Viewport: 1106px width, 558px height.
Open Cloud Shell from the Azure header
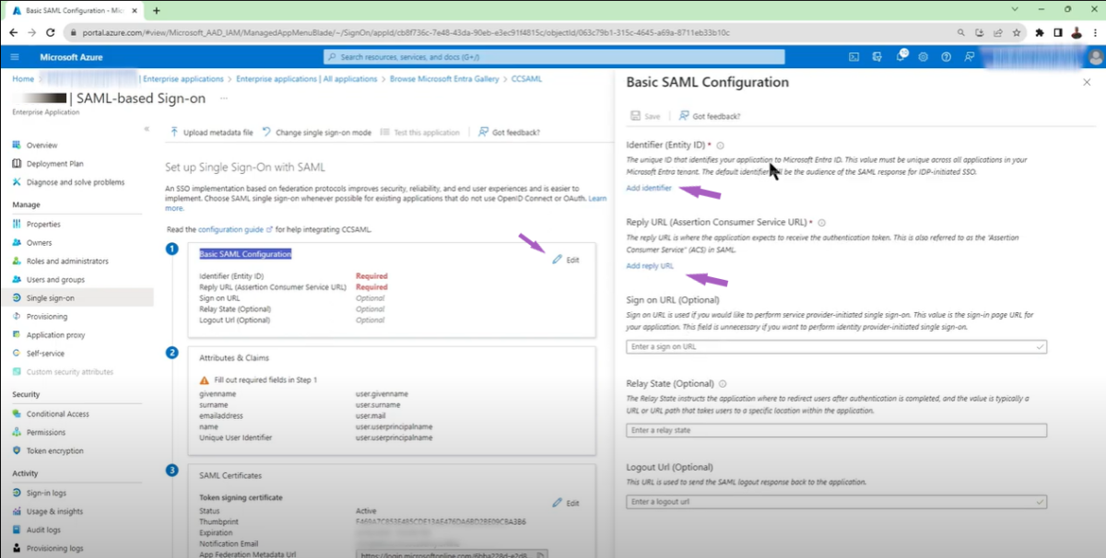coord(854,57)
